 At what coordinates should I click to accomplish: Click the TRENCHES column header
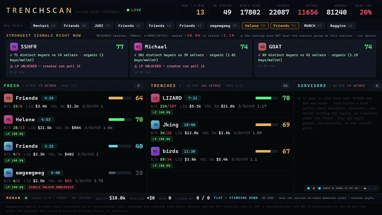163,86
